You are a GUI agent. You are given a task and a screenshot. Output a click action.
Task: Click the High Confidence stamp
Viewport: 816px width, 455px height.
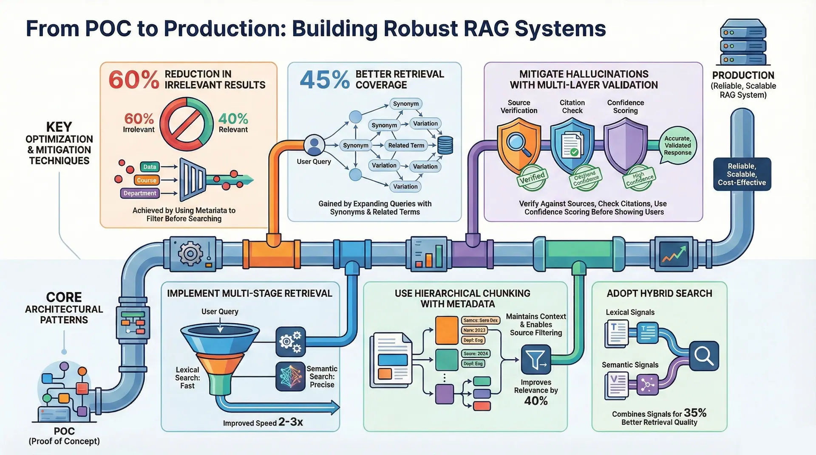coord(639,178)
